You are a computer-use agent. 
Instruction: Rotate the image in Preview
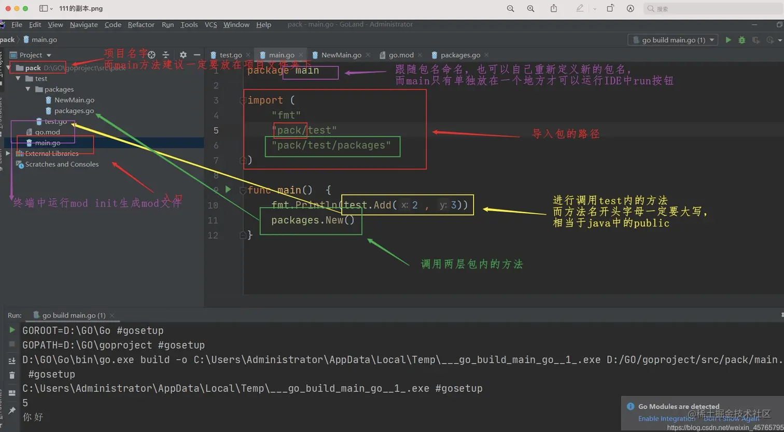point(610,8)
